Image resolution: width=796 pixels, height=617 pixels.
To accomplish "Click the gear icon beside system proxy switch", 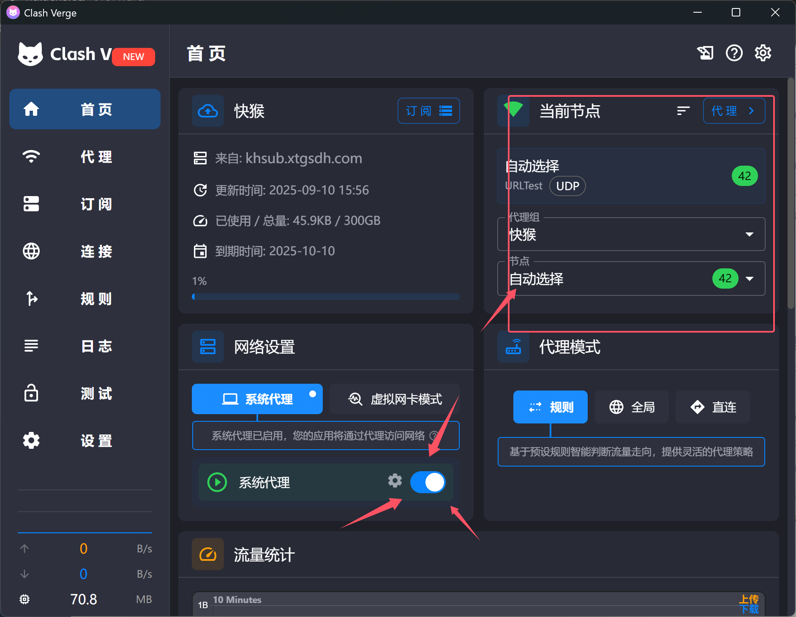I will coord(395,481).
